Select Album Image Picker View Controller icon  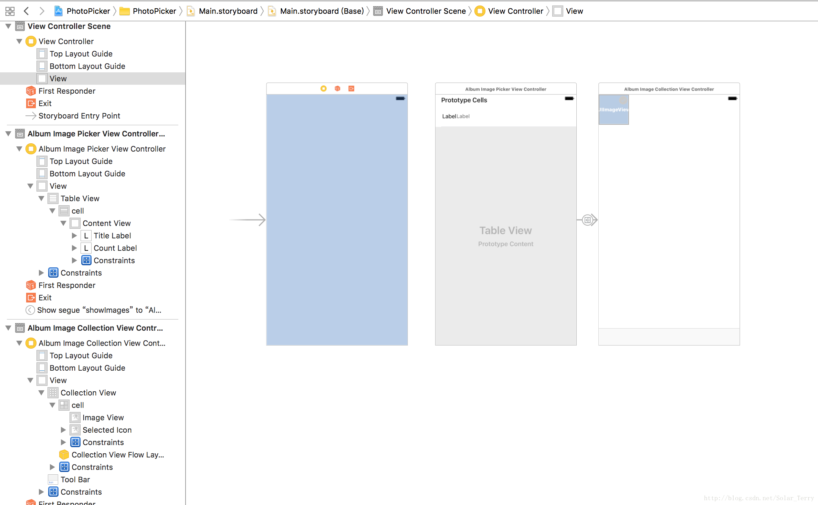point(31,149)
